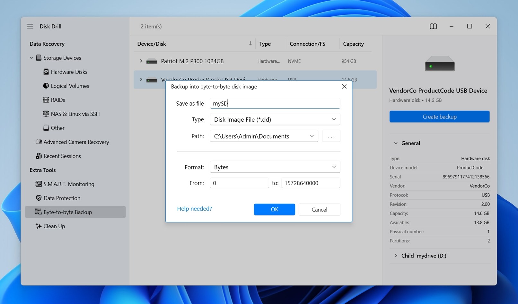The width and height of the screenshot is (518, 304).
Task: Expand the Patriot M.2 P300 disk entry
Action: click(x=141, y=61)
